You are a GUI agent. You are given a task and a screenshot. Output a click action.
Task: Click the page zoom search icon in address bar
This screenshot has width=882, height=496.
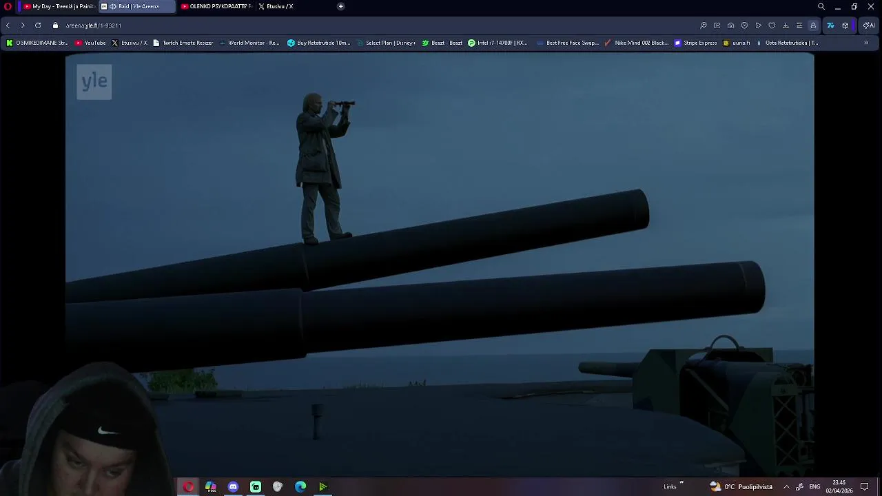[704, 25]
